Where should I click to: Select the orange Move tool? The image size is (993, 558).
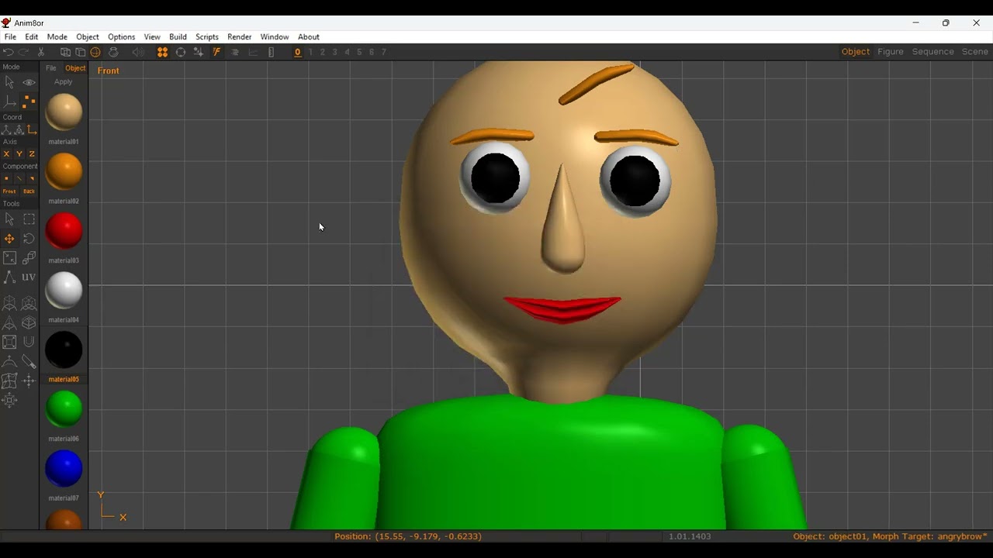tap(9, 239)
